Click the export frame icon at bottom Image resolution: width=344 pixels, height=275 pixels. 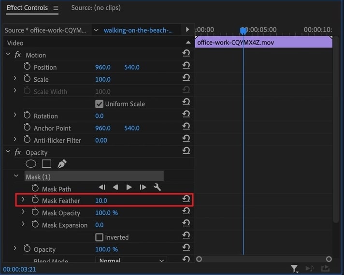(x=326, y=268)
